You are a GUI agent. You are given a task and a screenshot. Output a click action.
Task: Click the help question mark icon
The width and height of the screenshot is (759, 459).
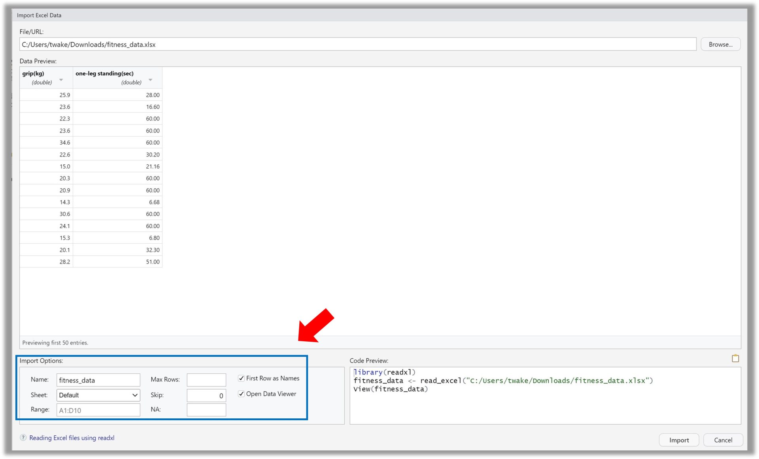click(x=23, y=438)
